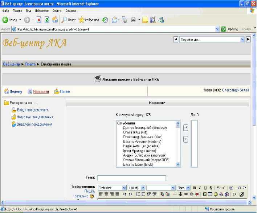257x213 pixels.
Task: Click the Refresh page icon
Action: tap(47, 20)
